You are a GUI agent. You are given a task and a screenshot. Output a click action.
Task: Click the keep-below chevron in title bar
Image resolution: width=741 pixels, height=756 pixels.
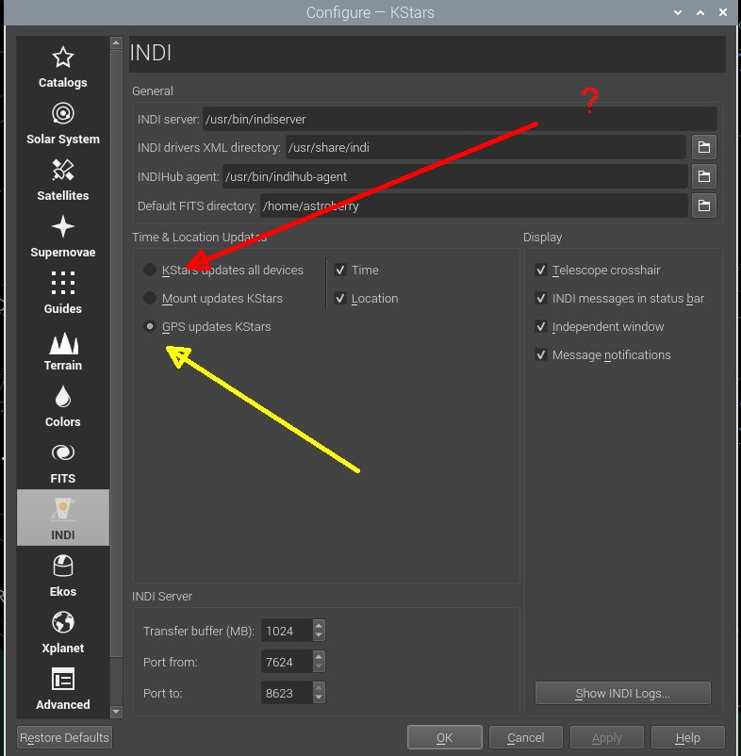pos(678,12)
